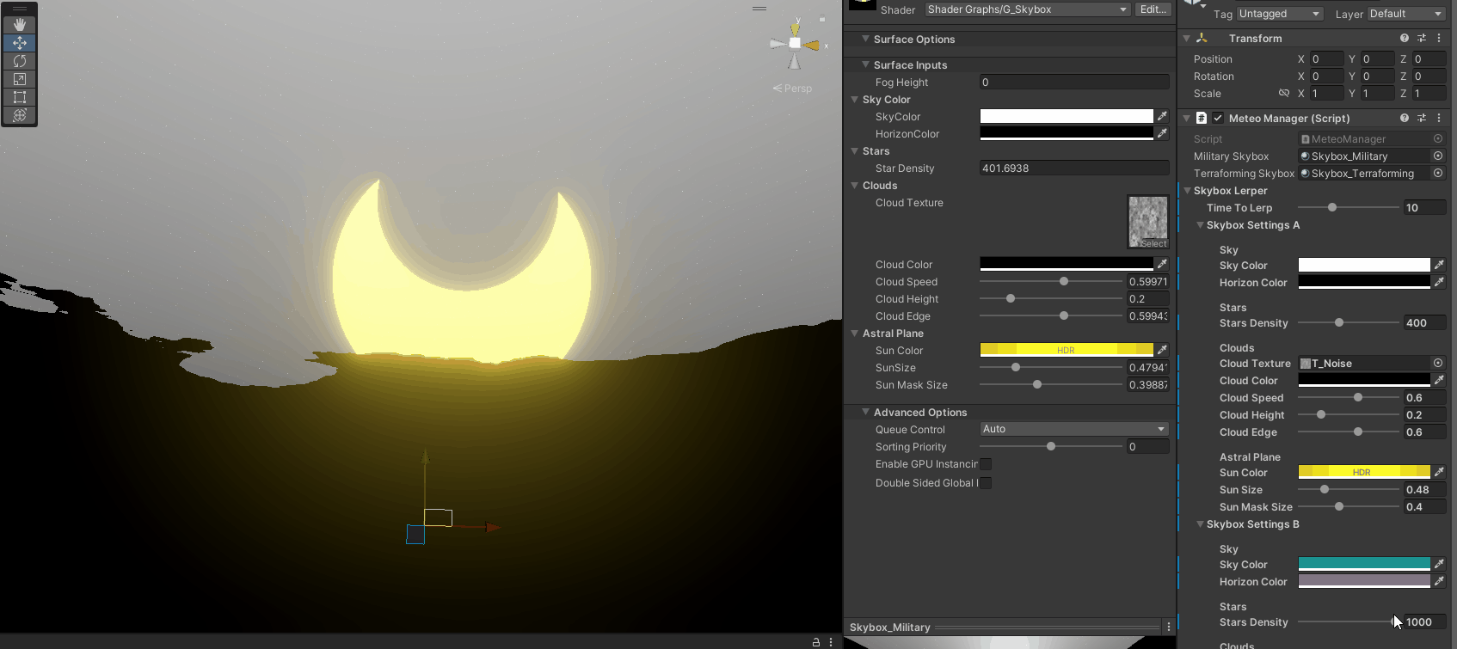
Task: Collapse the Skybox Settings A foldout
Action: pyautogui.click(x=1200, y=225)
